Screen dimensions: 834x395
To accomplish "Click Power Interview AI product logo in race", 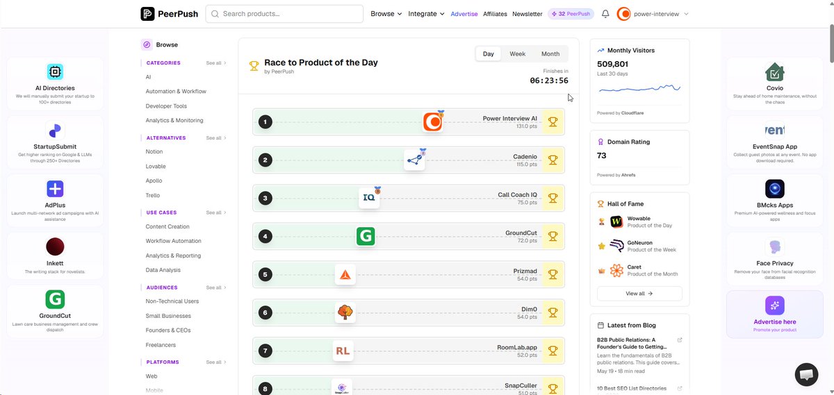I will [x=433, y=122].
